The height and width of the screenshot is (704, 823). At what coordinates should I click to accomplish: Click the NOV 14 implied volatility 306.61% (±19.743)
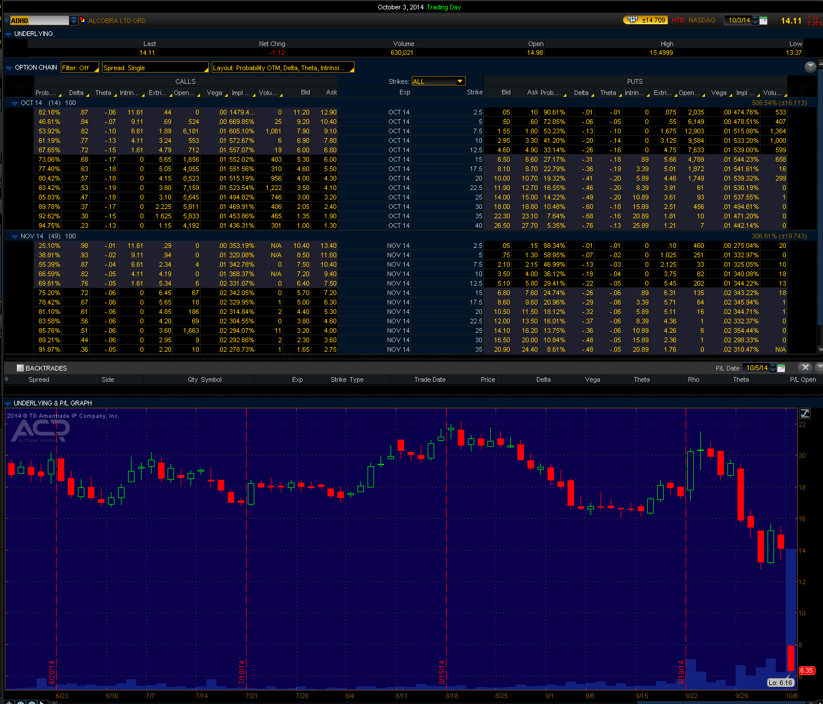[x=779, y=236]
